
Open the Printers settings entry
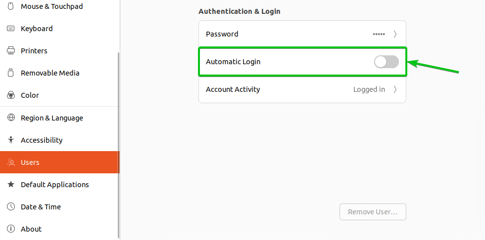click(60, 50)
